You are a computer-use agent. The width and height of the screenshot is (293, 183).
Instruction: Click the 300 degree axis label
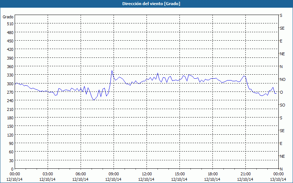pyautogui.click(x=10, y=84)
